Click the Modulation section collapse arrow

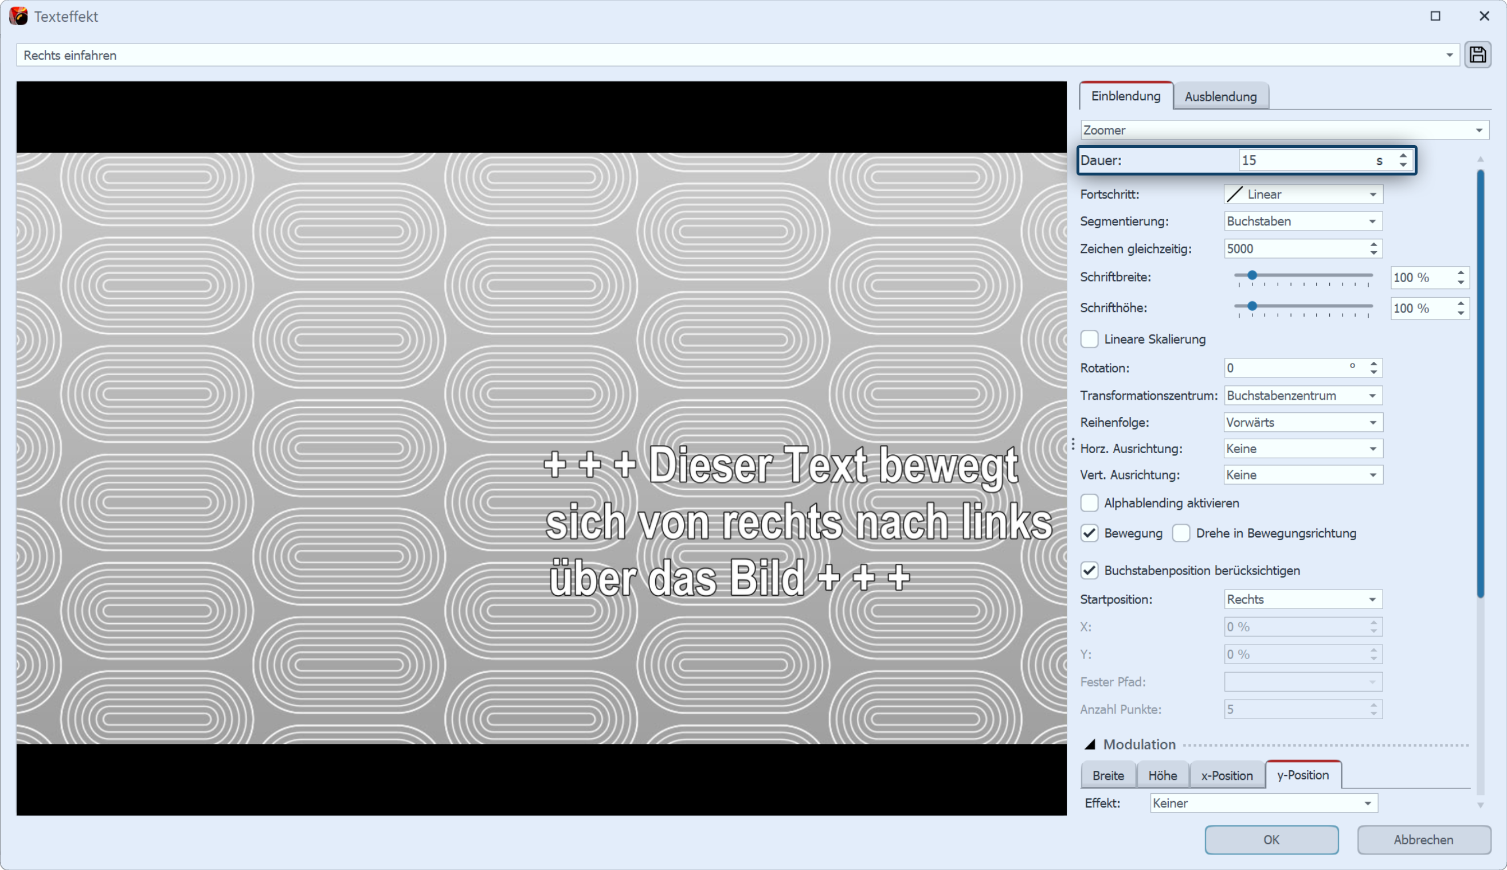click(x=1088, y=744)
